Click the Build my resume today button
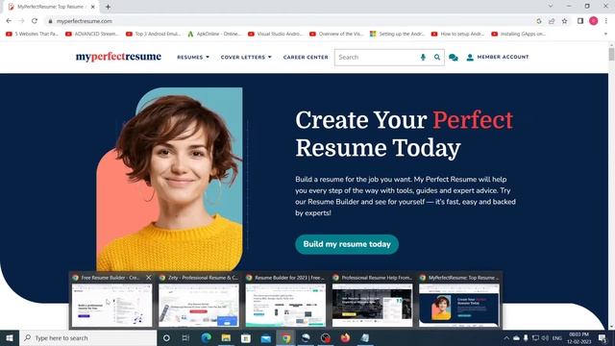 tap(347, 244)
